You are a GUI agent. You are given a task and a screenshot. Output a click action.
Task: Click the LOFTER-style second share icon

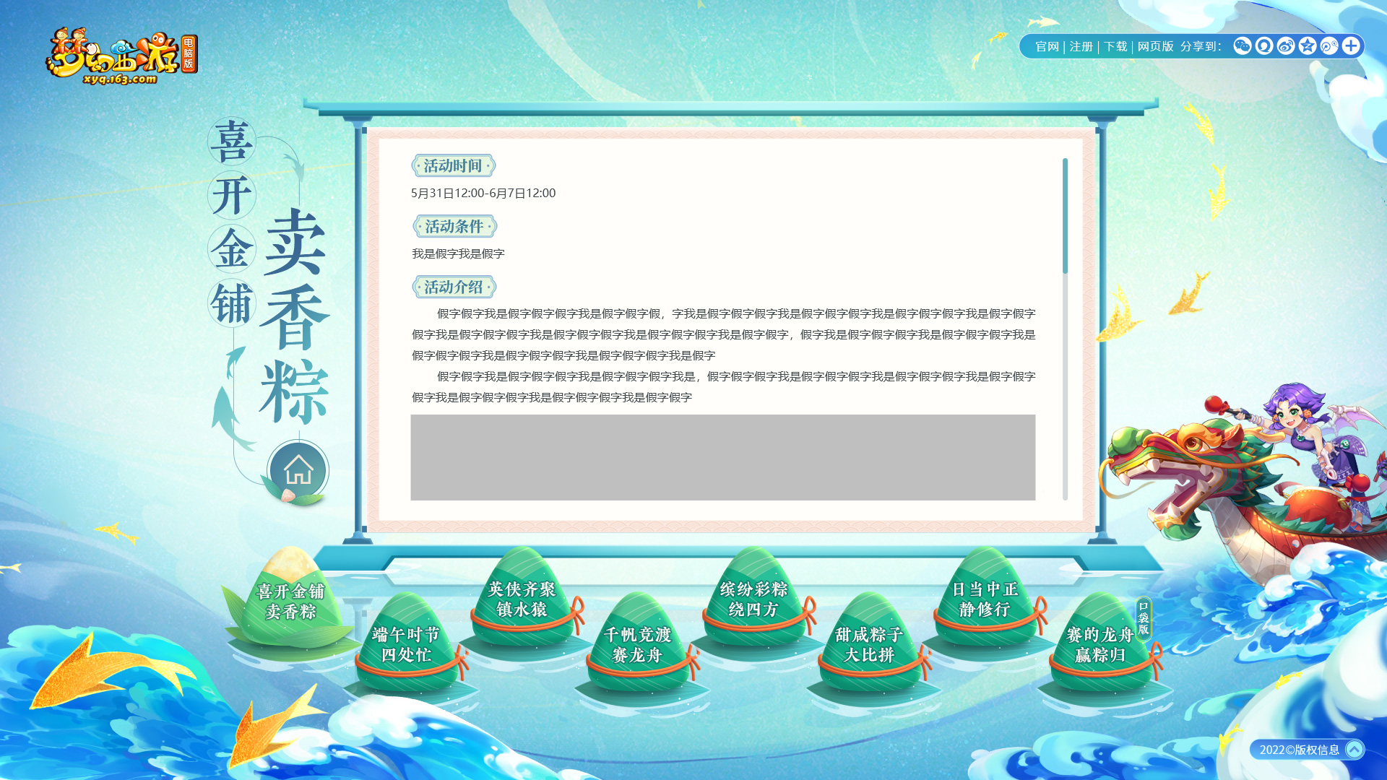click(x=1263, y=46)
